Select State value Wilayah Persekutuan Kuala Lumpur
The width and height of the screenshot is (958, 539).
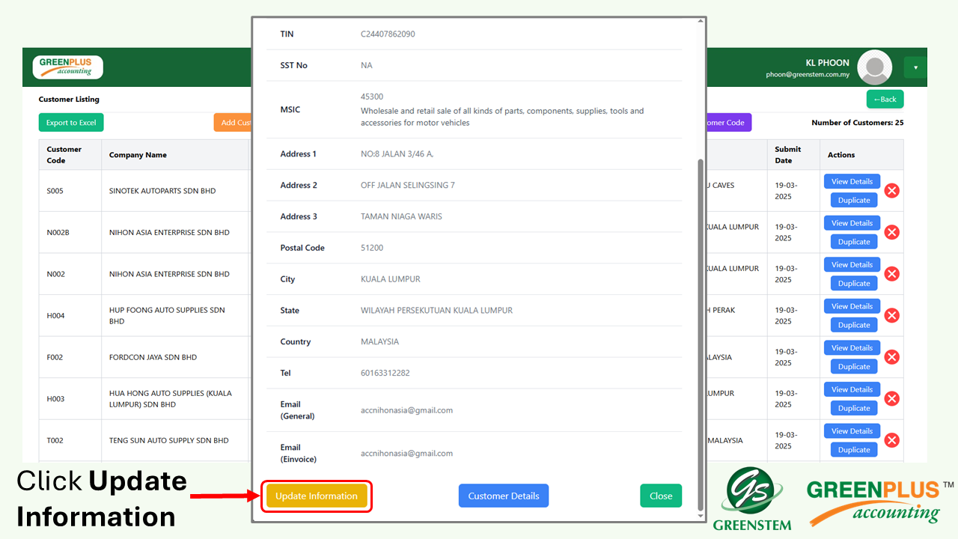pos(436,310)
